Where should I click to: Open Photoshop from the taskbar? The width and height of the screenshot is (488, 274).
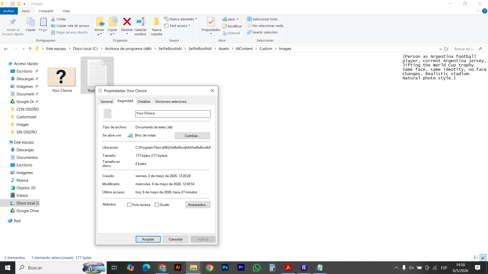point(225,267)
